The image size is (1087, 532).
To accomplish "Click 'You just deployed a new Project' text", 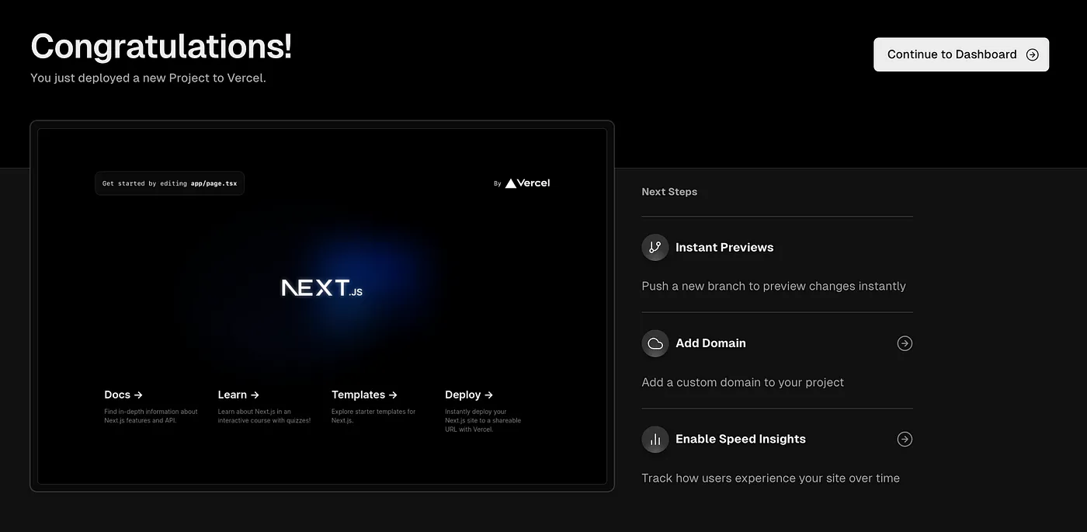I will pyautogui.click(x=148, y=78).
